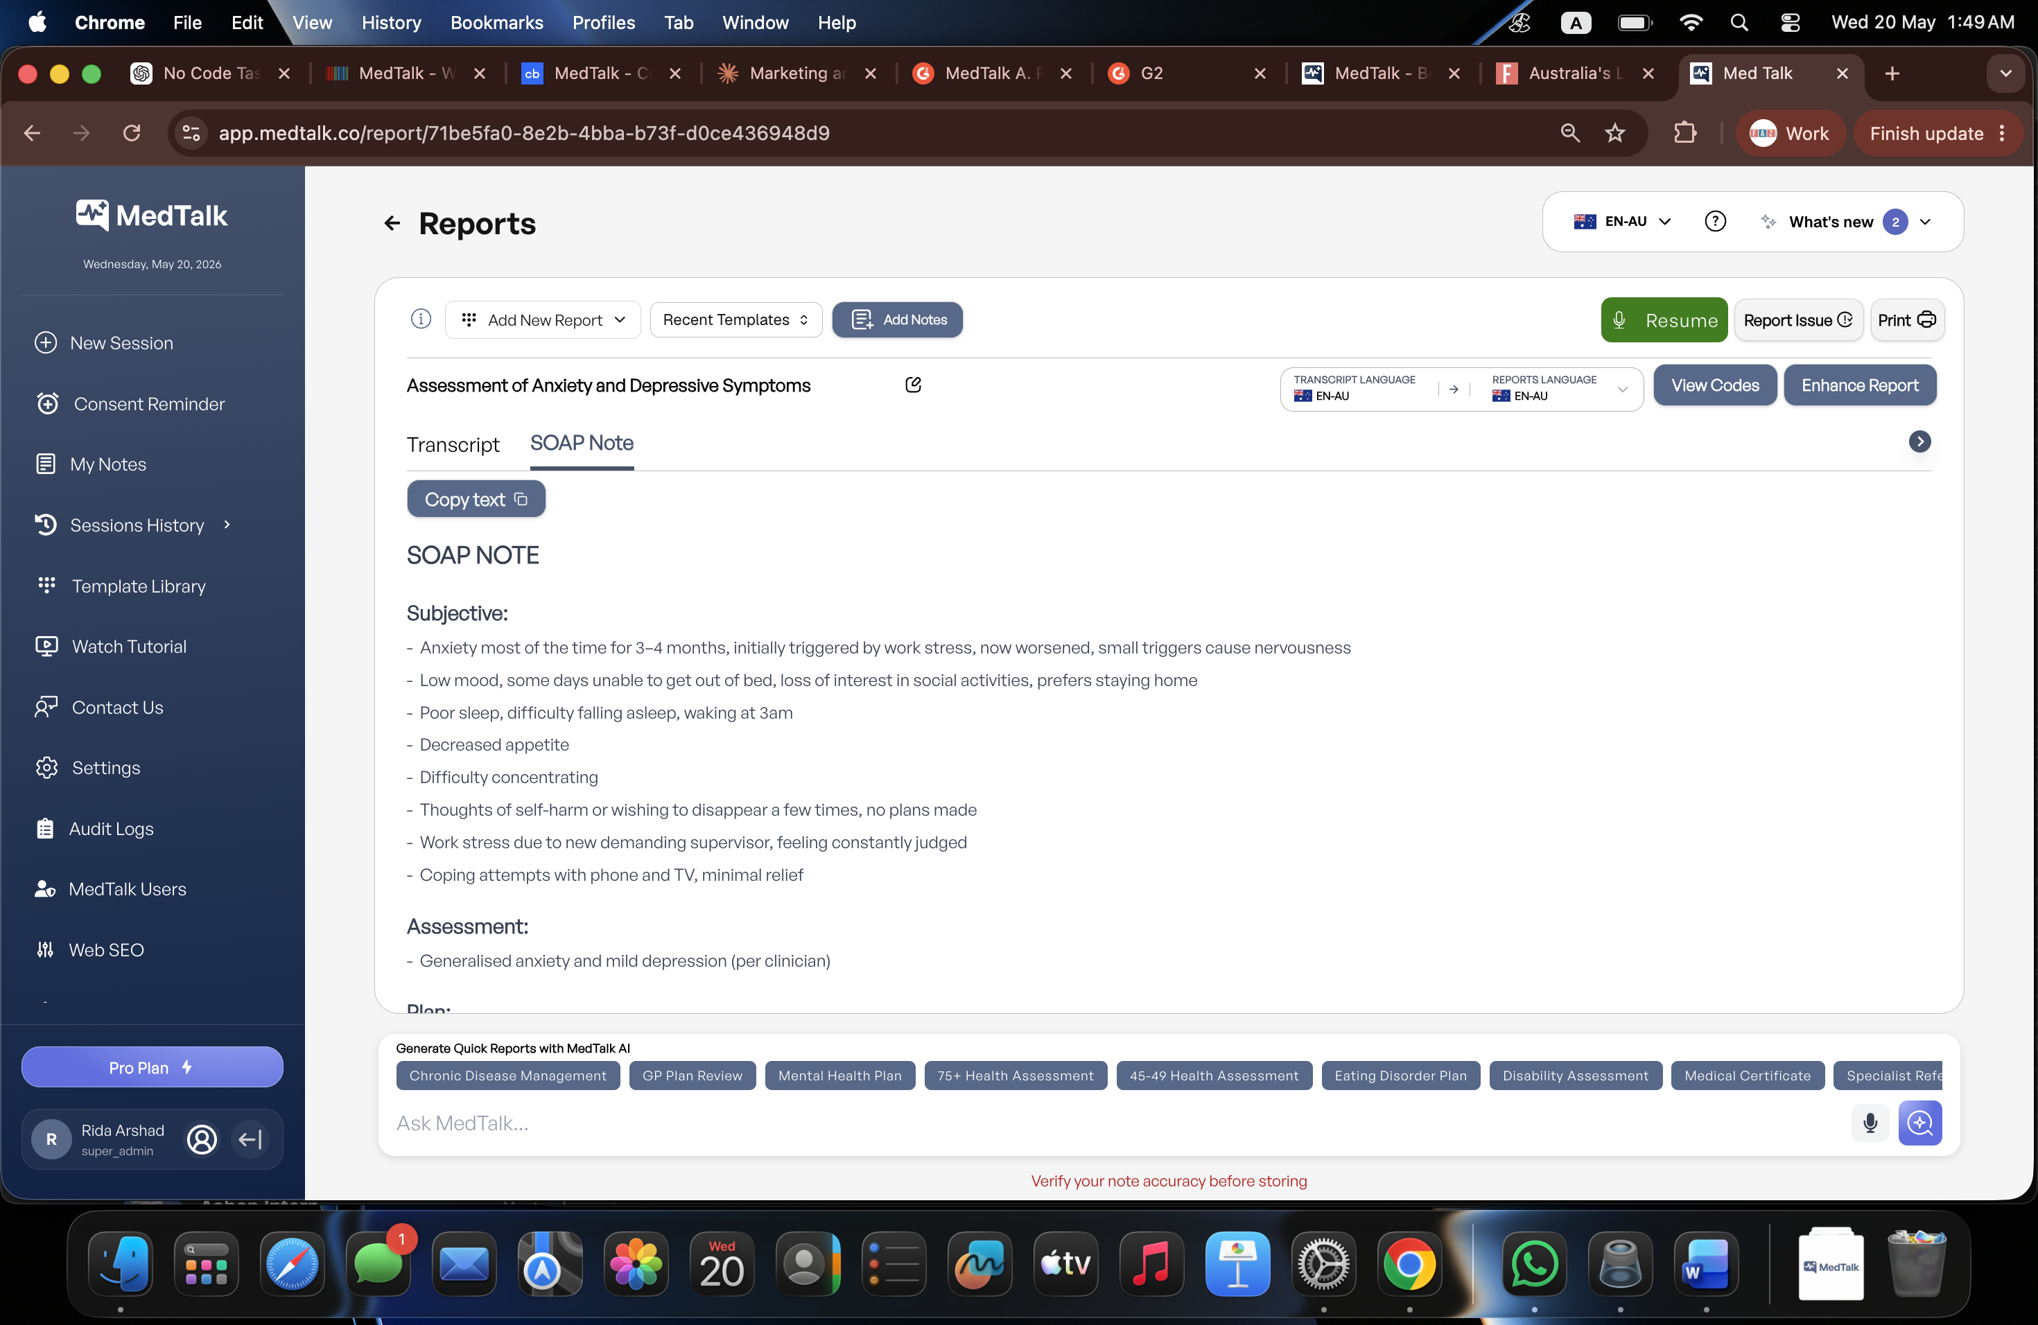Viewport: 2038px width, 1325px height.
Task: Open New Session in sidebar
Action: tap(103, 343)
